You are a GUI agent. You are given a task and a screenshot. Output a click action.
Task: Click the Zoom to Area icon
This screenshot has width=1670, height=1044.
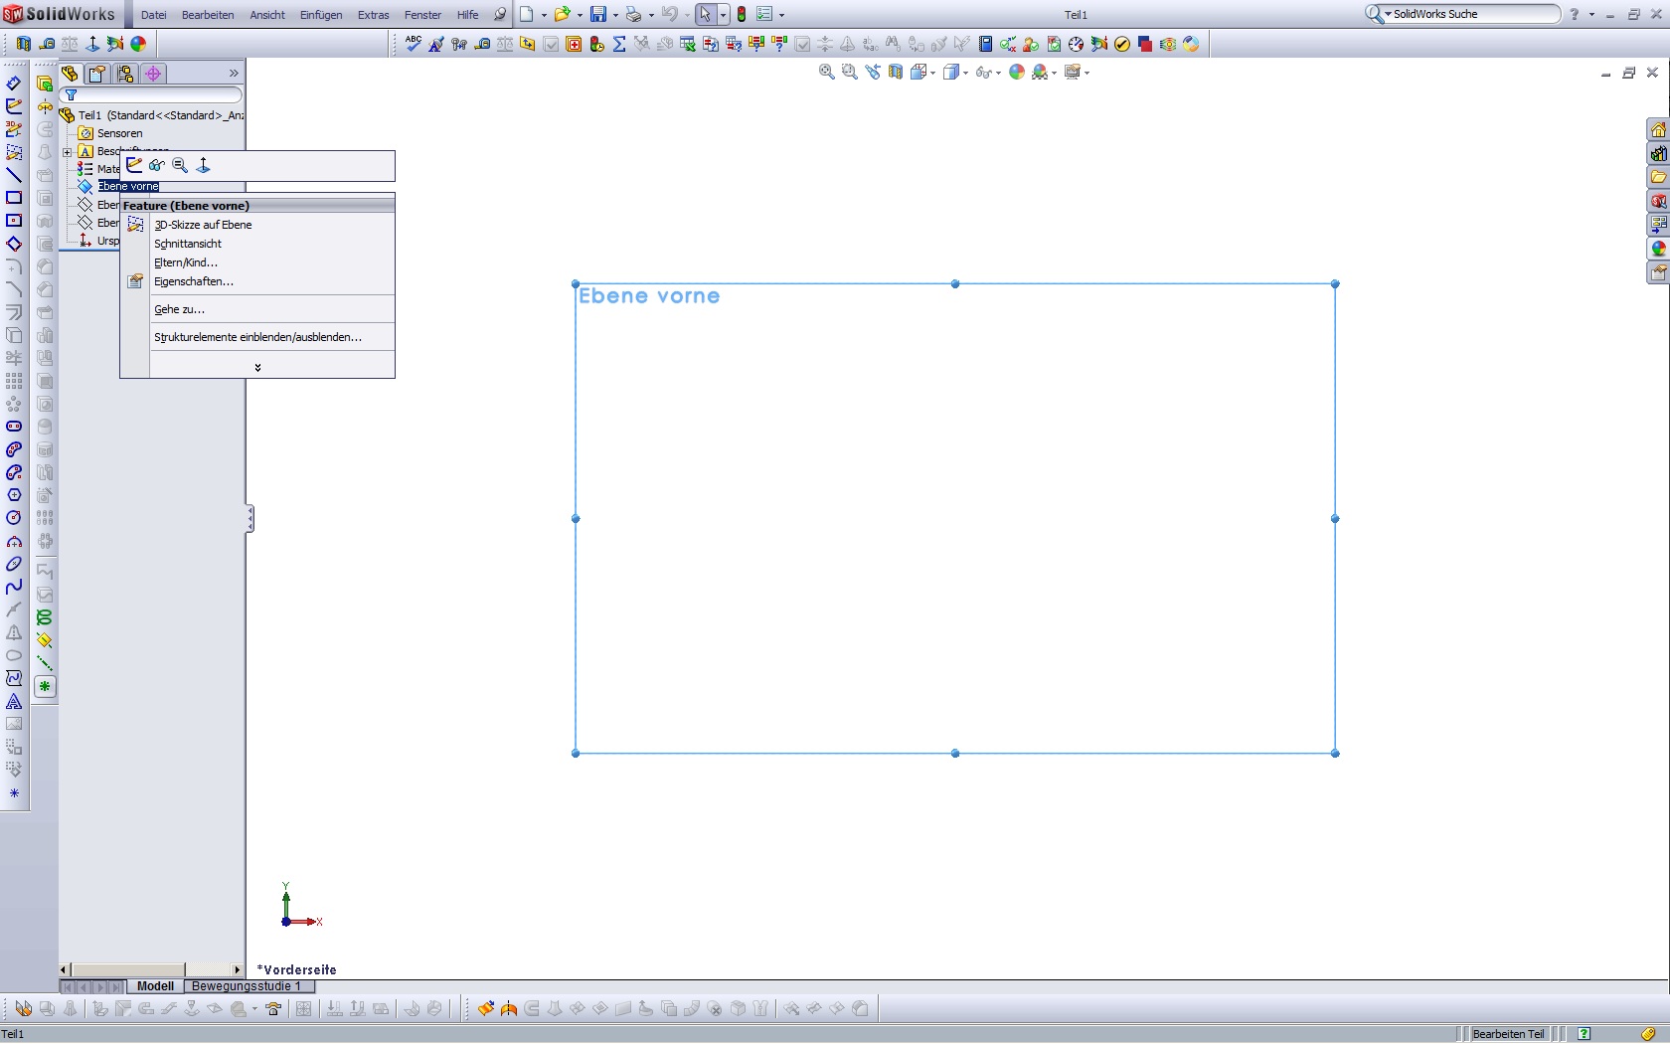[849, 72]
